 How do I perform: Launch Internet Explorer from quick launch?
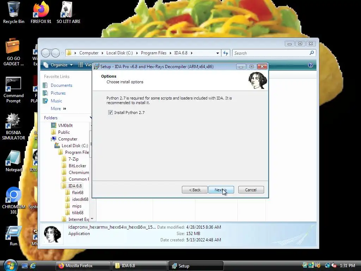click(x=33, y=266)
